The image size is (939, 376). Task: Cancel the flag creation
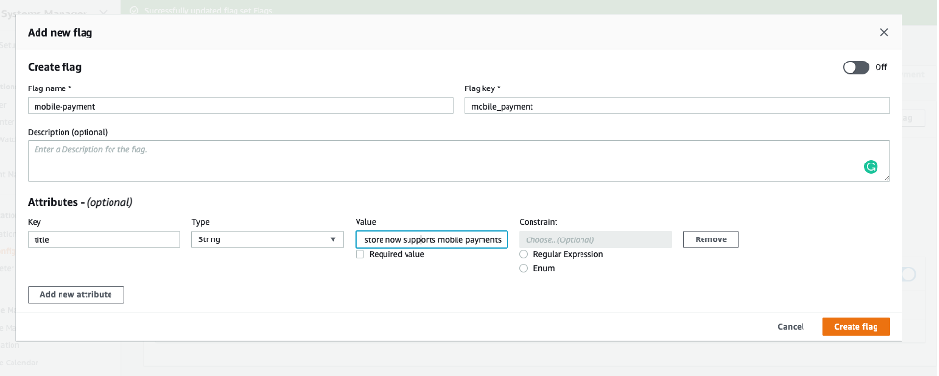point(791,327)
